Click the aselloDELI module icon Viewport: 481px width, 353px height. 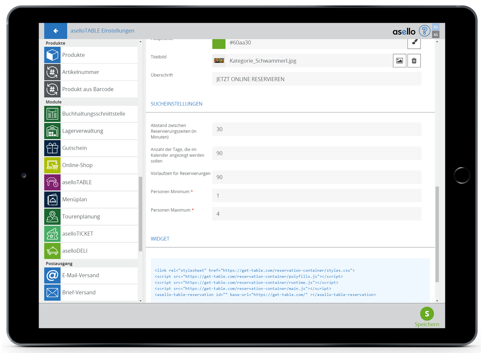coord(52,251)
